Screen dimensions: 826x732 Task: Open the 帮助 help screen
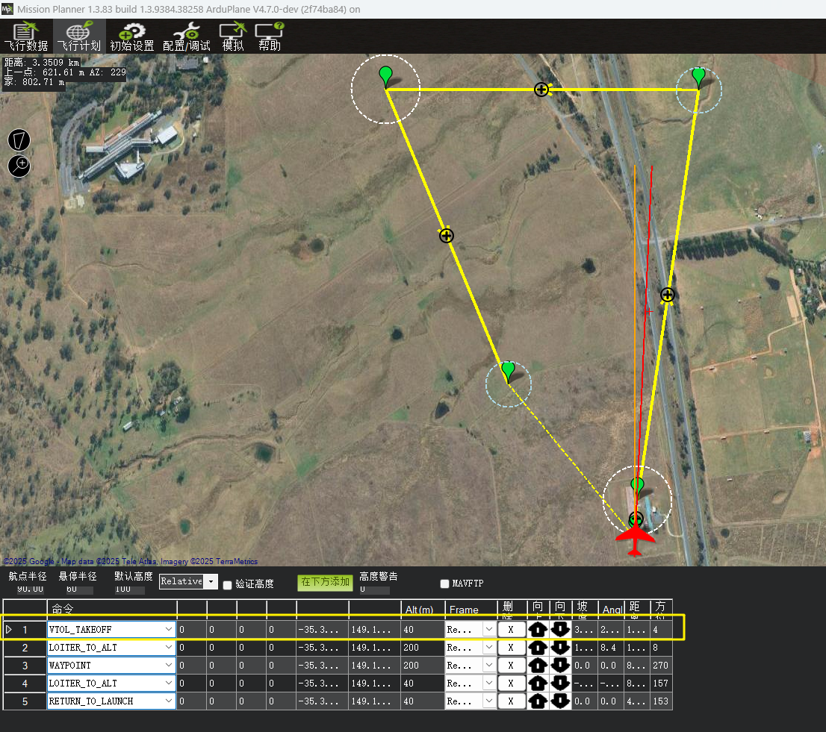pyautogui.click(x=270, y=37)
